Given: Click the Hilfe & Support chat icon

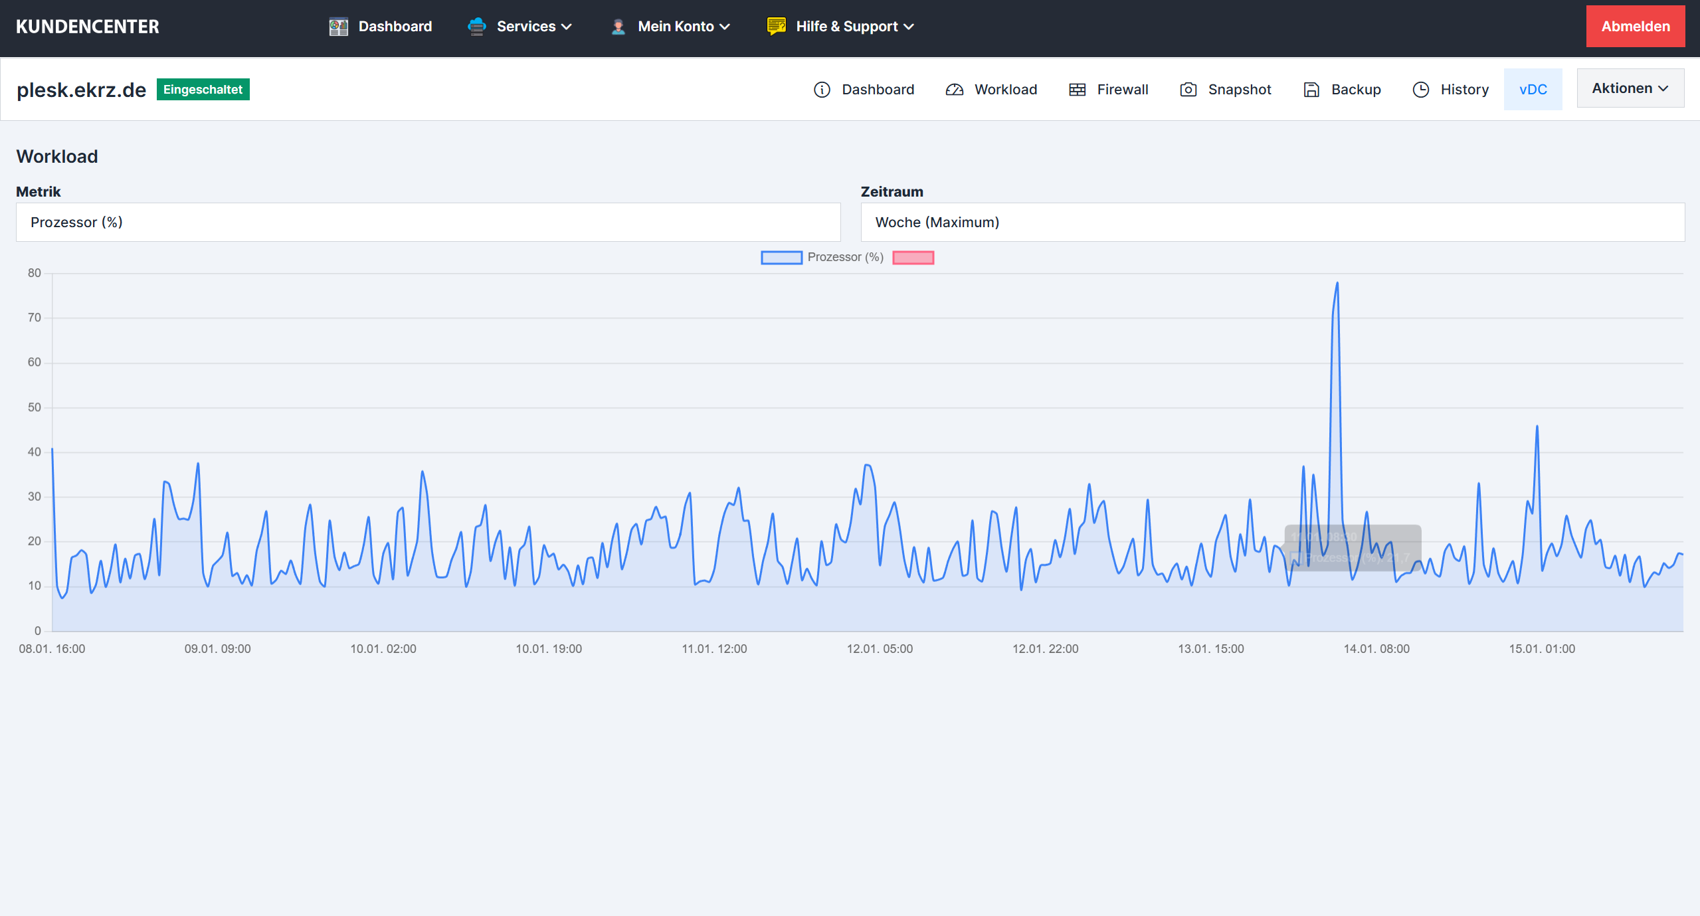Looking at the screenshot, I should tap(776, 27).
